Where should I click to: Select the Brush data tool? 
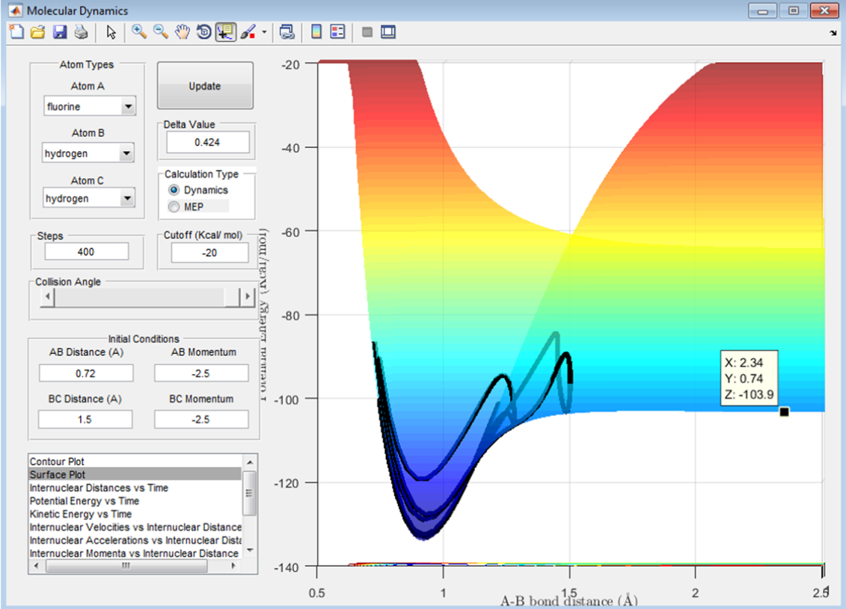click(x=248, y=32)
